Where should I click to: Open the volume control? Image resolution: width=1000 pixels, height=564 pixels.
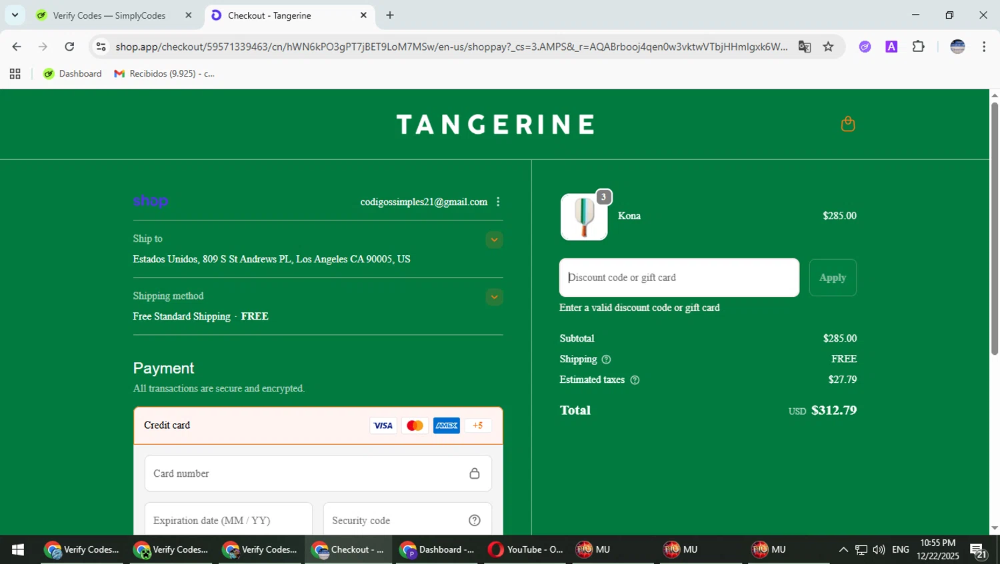click(x=879, y=549)
